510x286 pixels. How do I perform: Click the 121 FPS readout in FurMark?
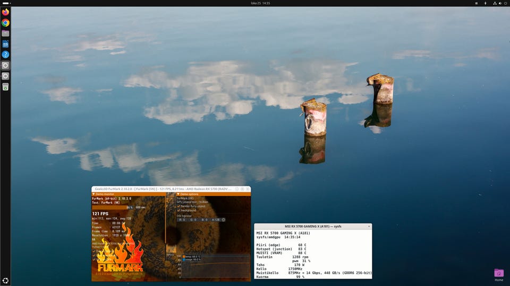pos(100,213)
